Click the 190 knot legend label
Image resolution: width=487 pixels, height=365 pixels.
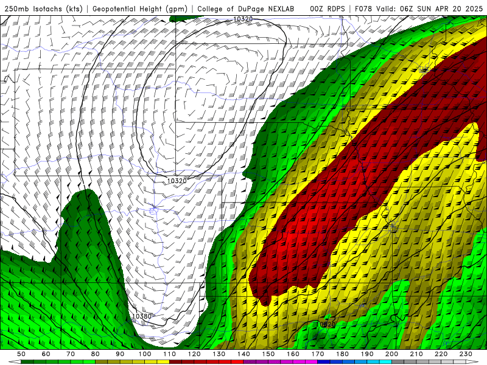coord(367,354)
